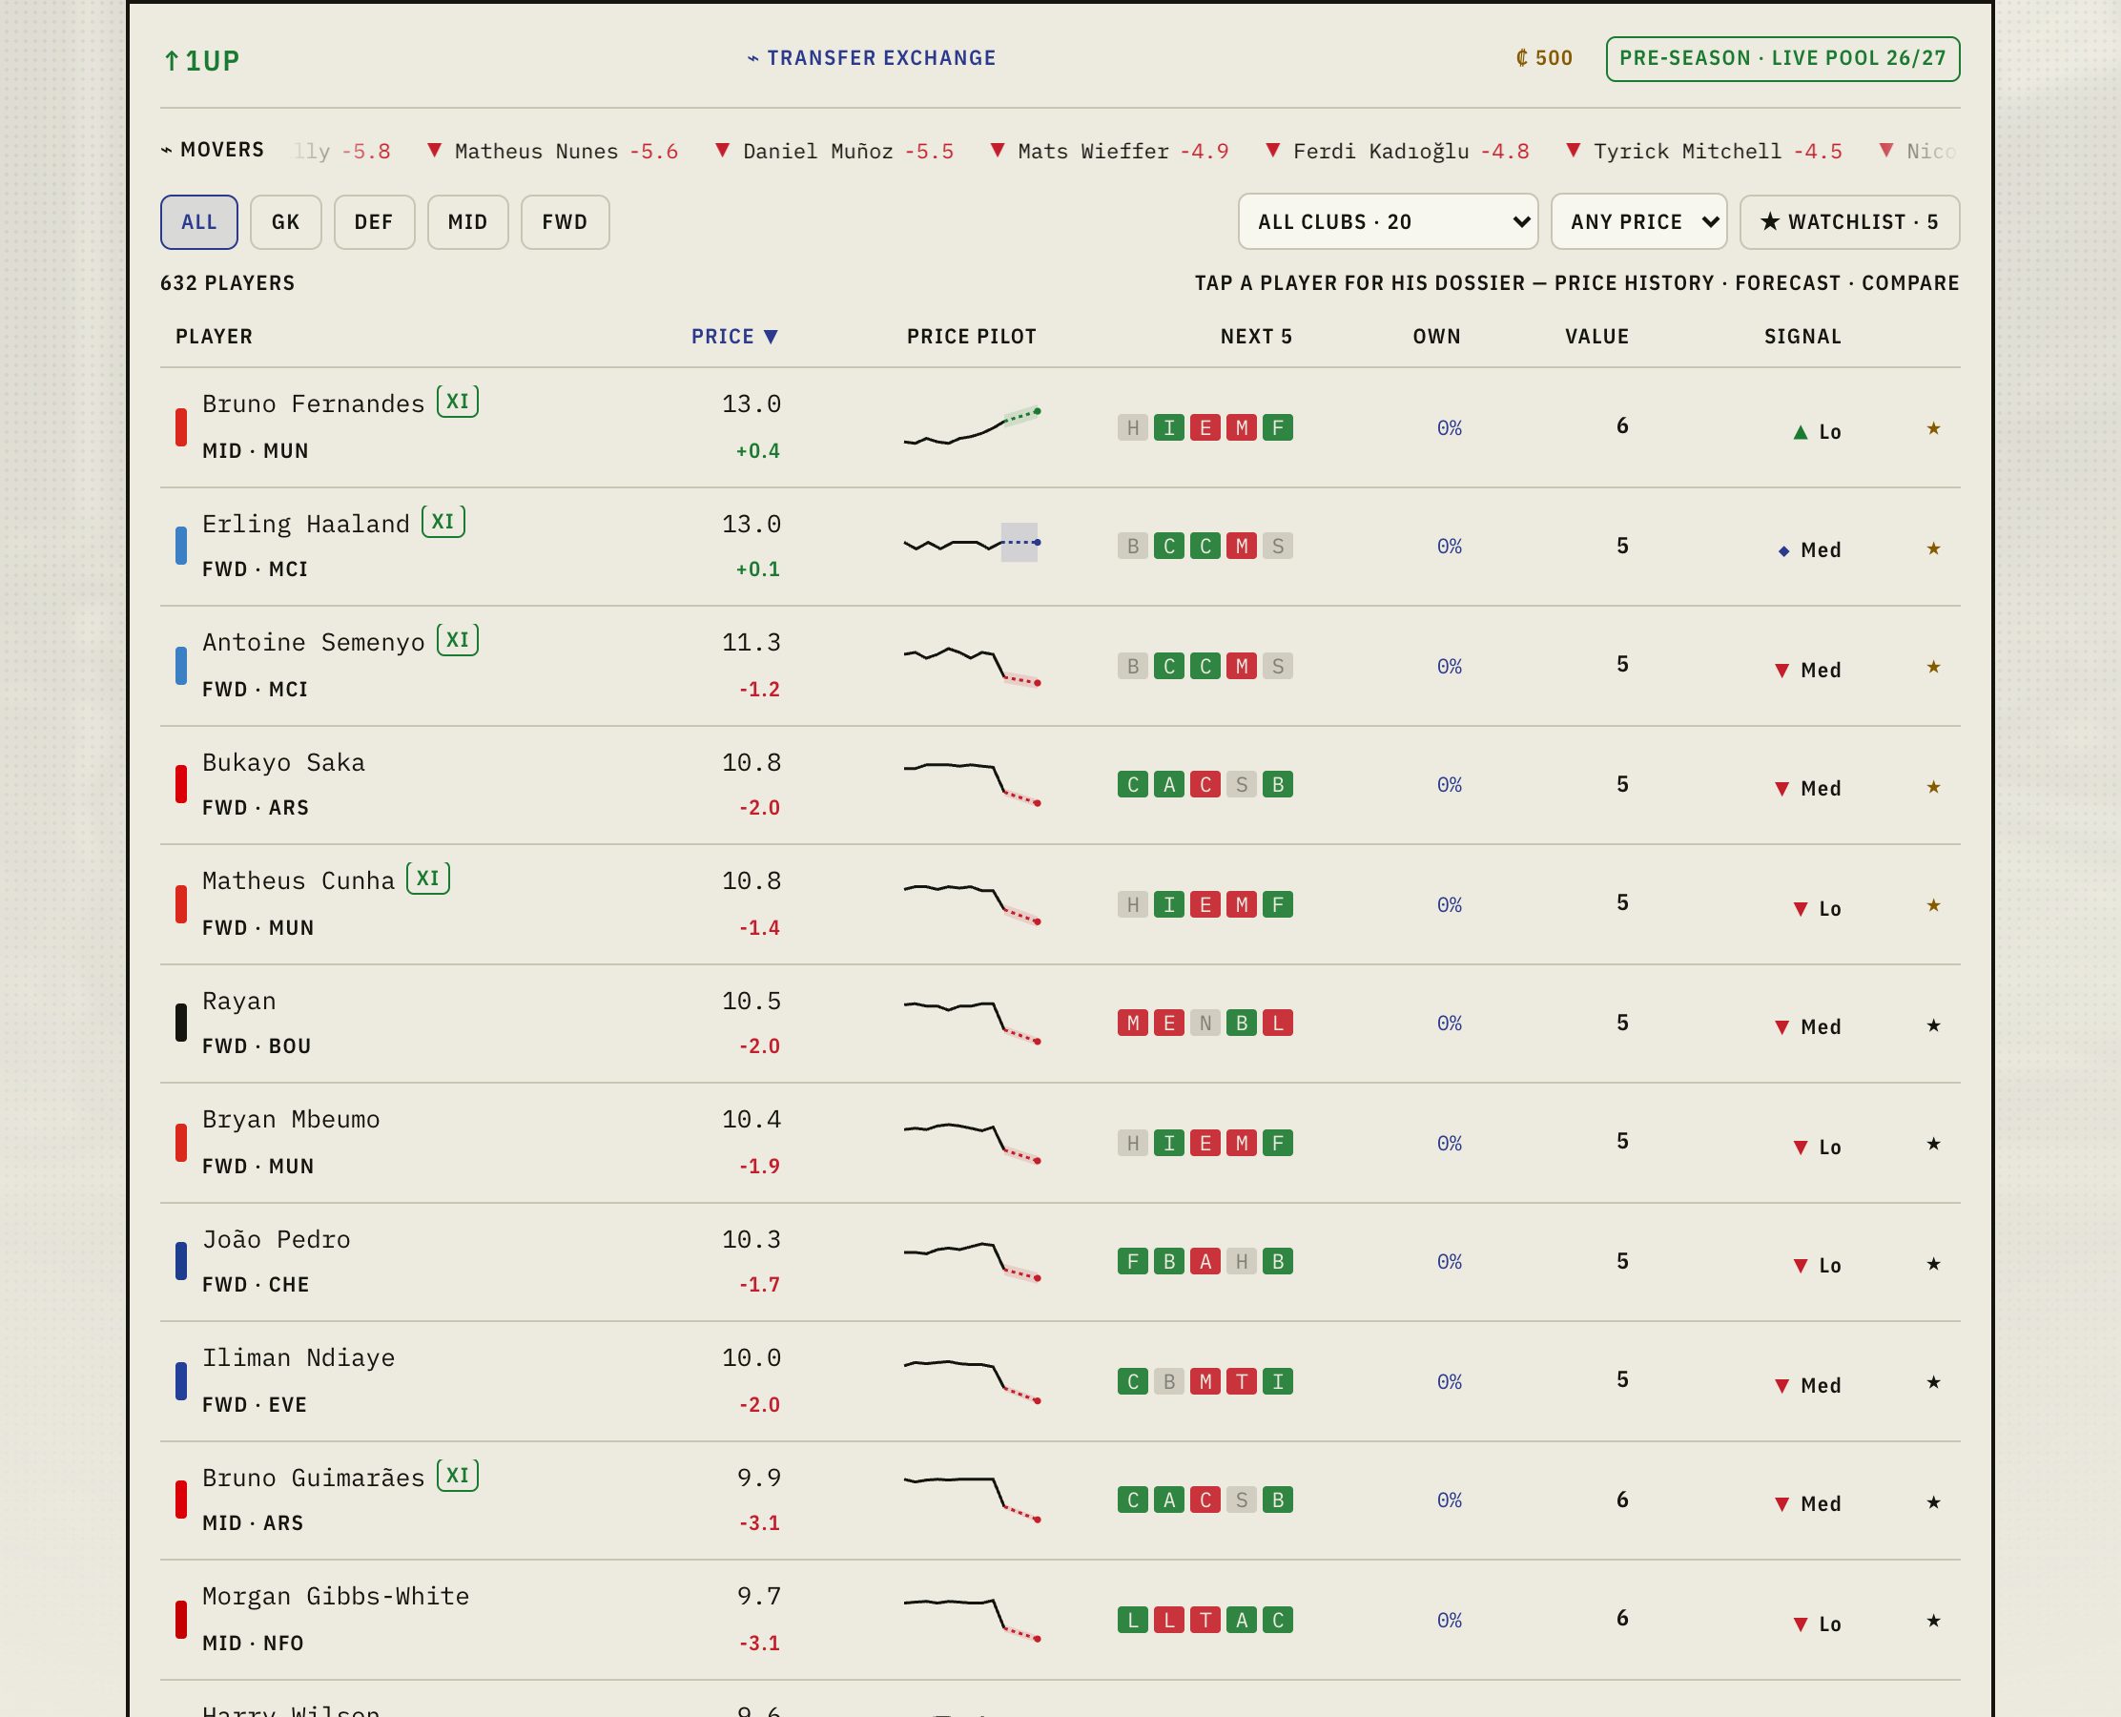Open the All Clubs dropdown
The image size is (2121, 1717).
pyautogui.click(x=1388, y=221)
